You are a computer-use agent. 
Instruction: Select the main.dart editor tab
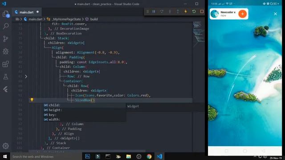[27, 12]
